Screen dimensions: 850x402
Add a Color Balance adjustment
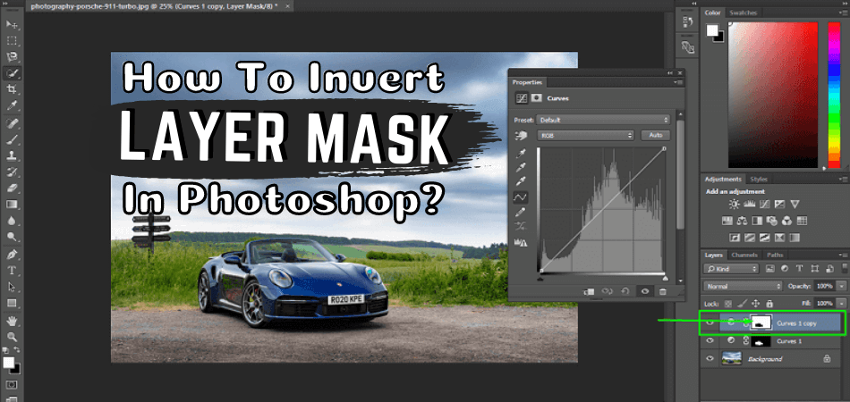coord(742,221)
